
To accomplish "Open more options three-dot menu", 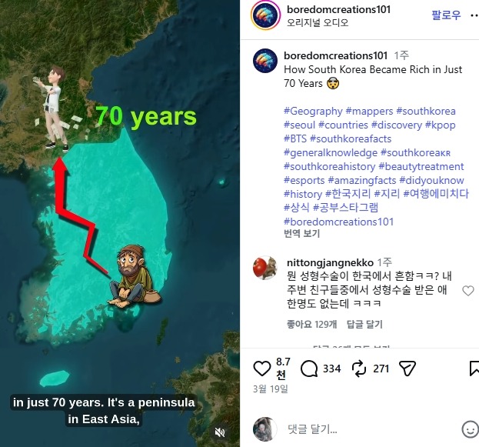I will [x=474, y=15].
